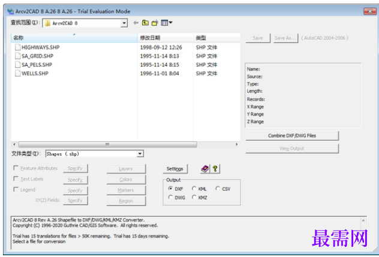
Task: Click the Arcv2CAD title bar app icon
Action: [10, 11]
